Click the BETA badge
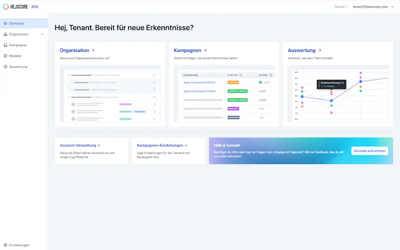The height and width of the screenshot is (250, 400). [x=35, y=7]
